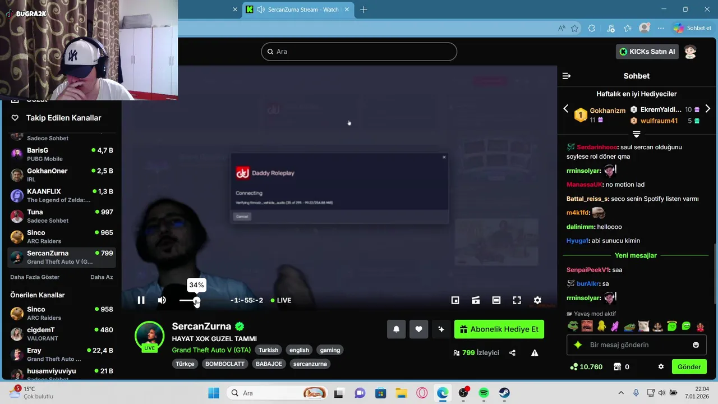Show next weekly gifters page

[707, 109]
